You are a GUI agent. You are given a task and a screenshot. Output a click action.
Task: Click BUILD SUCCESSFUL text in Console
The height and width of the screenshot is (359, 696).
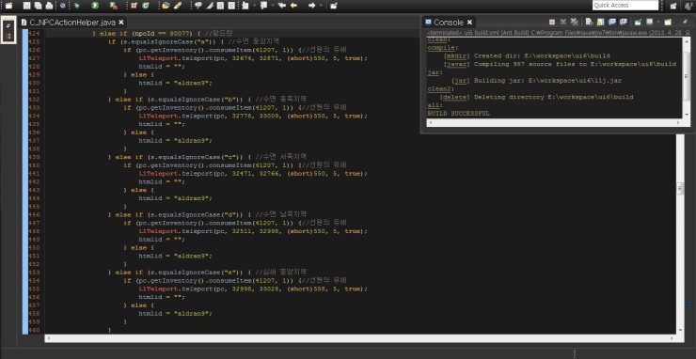tap(459, 114)
